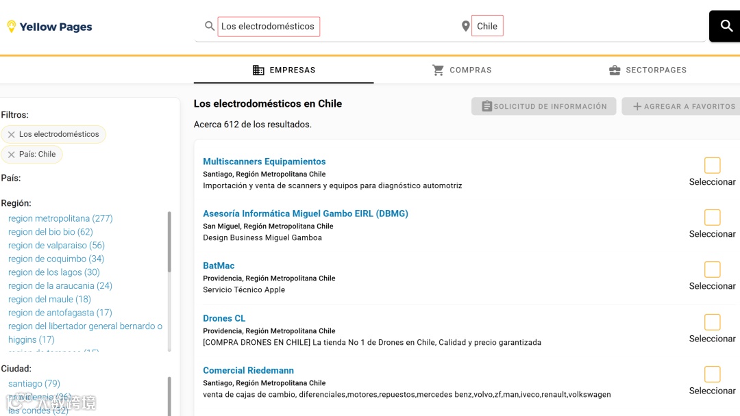Click the Ciudad list scrollbar
This screenshot has width=740, height=416.
pos(169,396)
